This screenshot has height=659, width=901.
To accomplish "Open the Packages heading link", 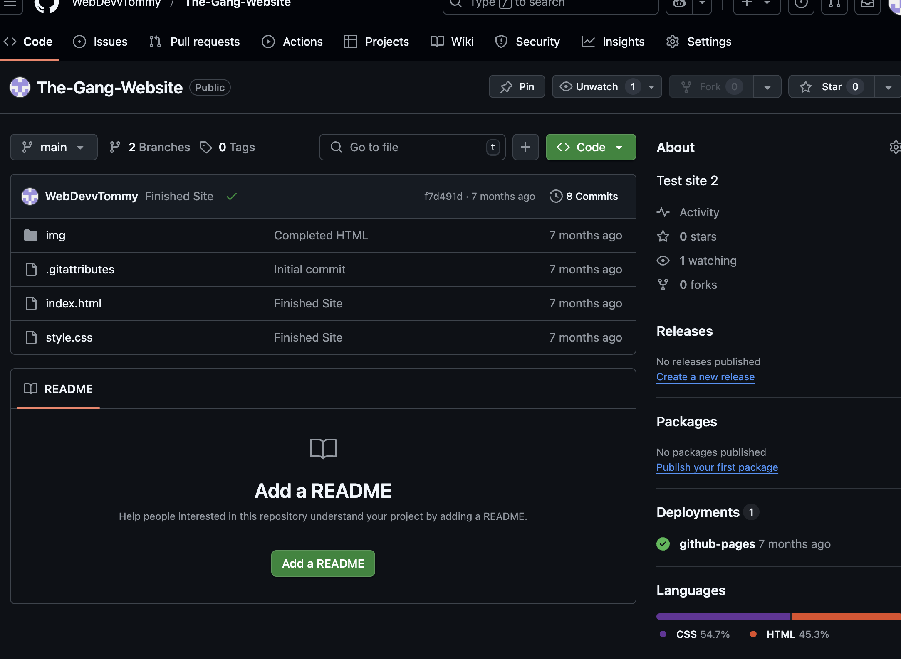I will [x=687, y=422].
